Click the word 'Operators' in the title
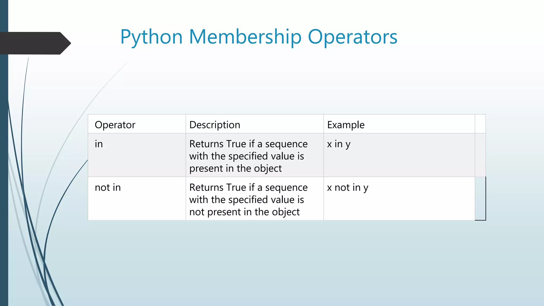 (352, 37)
